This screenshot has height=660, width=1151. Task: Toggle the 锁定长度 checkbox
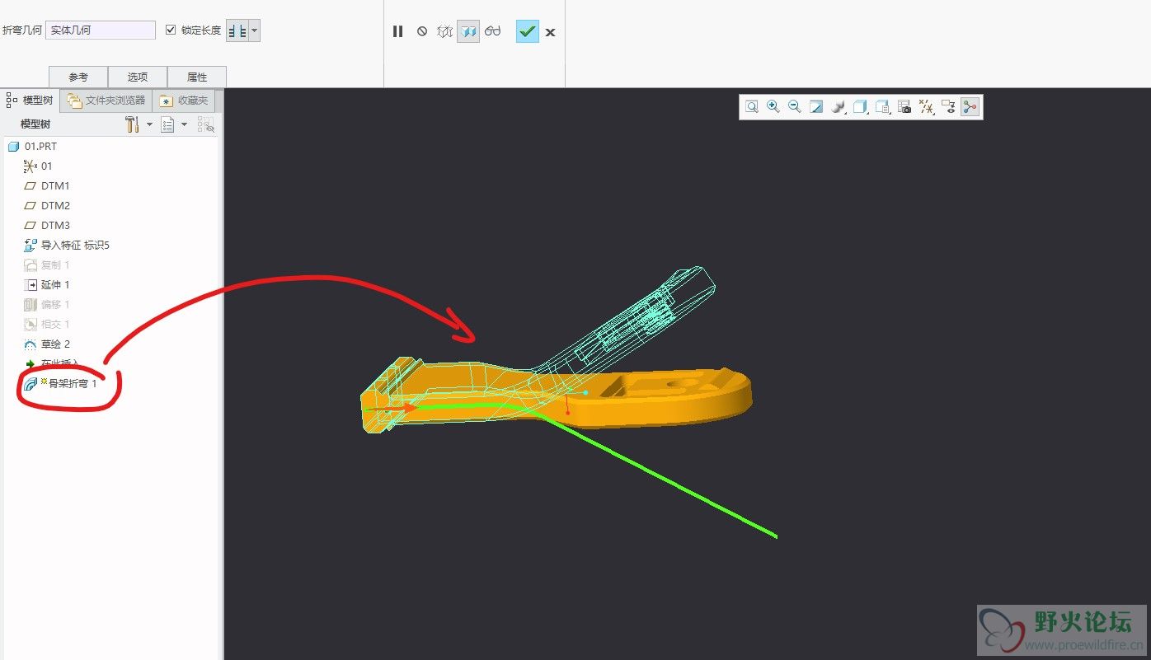[171, 30]
